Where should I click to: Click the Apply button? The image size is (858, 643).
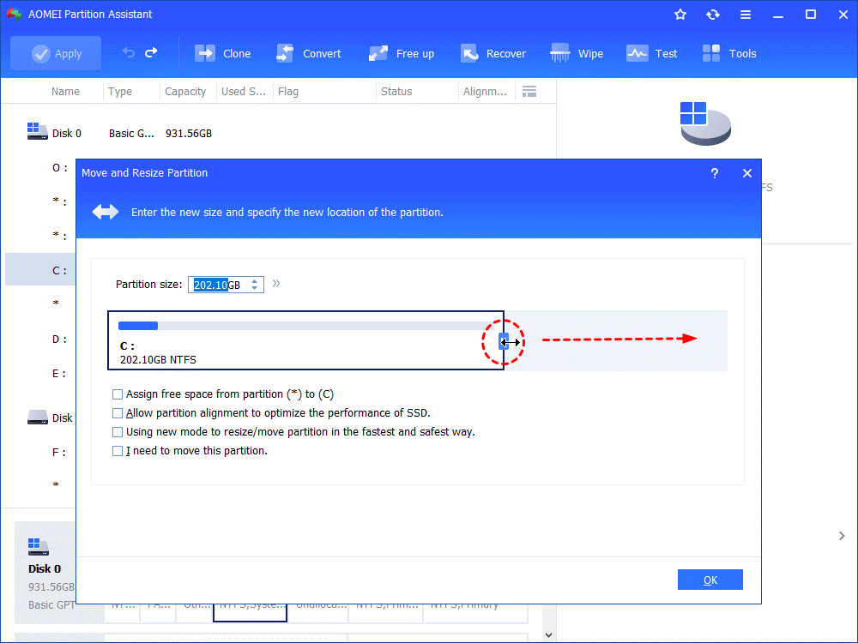(56, 53)
